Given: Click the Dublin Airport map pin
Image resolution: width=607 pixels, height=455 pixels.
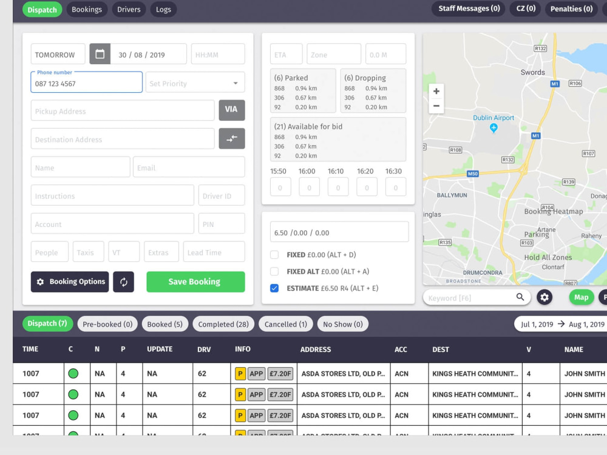Looking at the screenshot, I should (493, 127).
